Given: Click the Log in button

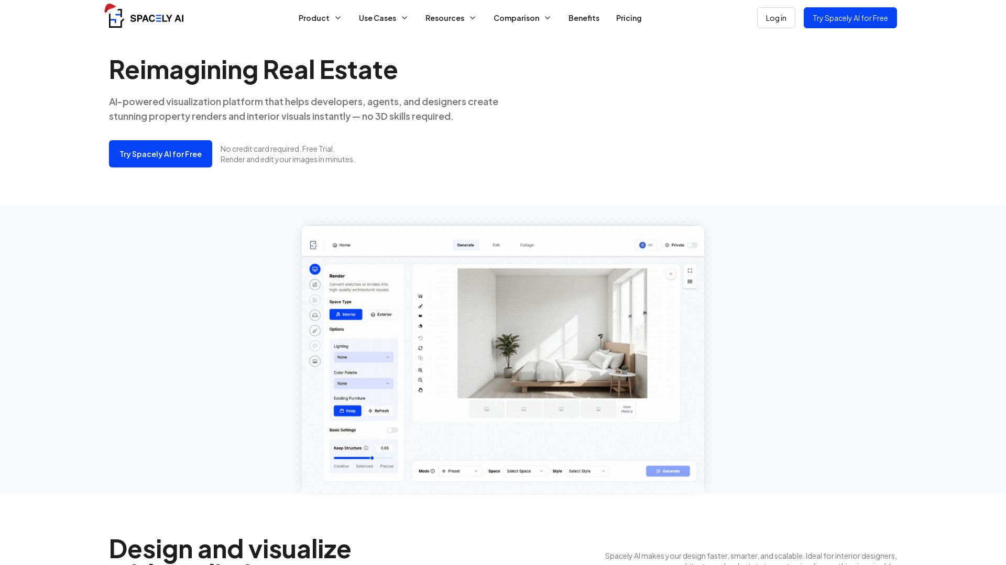Looking at the screenshot, I should coord(775,18).
